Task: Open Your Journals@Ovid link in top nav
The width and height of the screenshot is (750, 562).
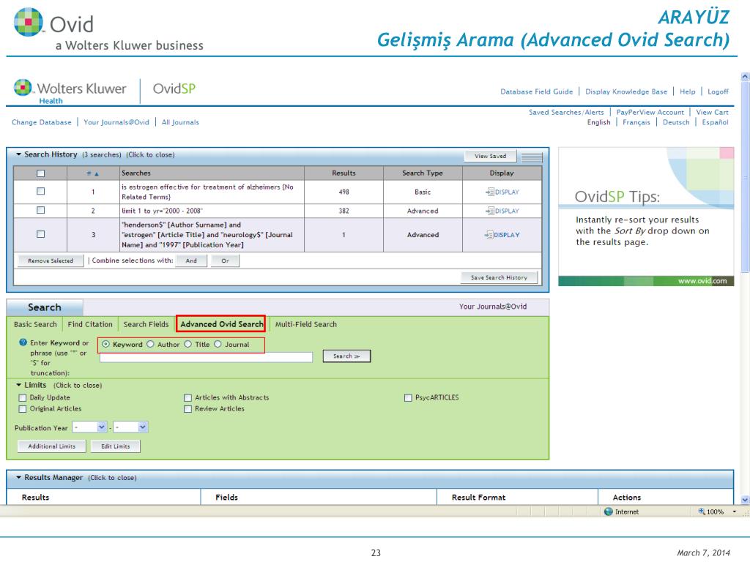Action: click(116, 122)
